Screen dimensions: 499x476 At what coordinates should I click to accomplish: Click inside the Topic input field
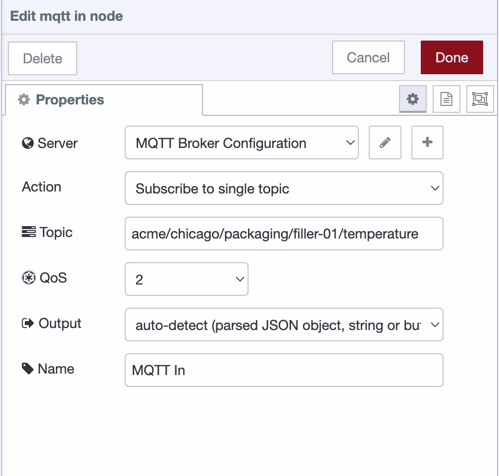tap(284, 234)
